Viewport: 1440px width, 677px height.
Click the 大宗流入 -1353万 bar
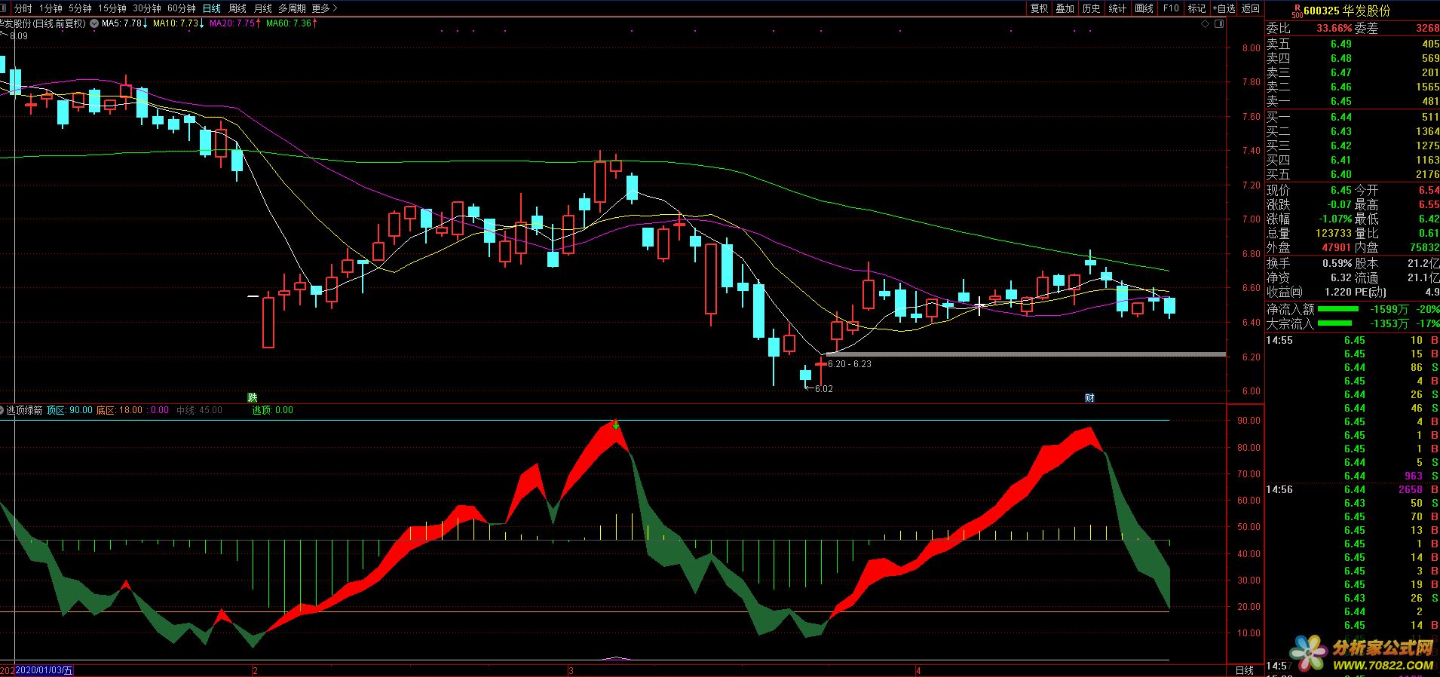point(1334,323)
